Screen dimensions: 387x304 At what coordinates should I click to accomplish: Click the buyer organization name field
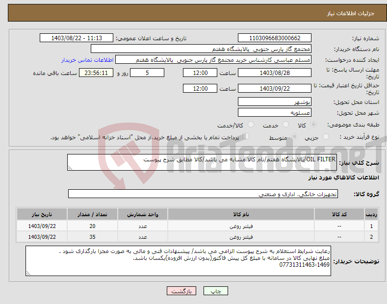tap(201, 49)
